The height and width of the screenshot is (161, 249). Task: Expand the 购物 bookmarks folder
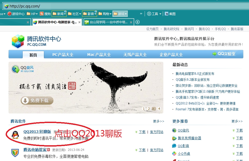click(x=105, y=14)
